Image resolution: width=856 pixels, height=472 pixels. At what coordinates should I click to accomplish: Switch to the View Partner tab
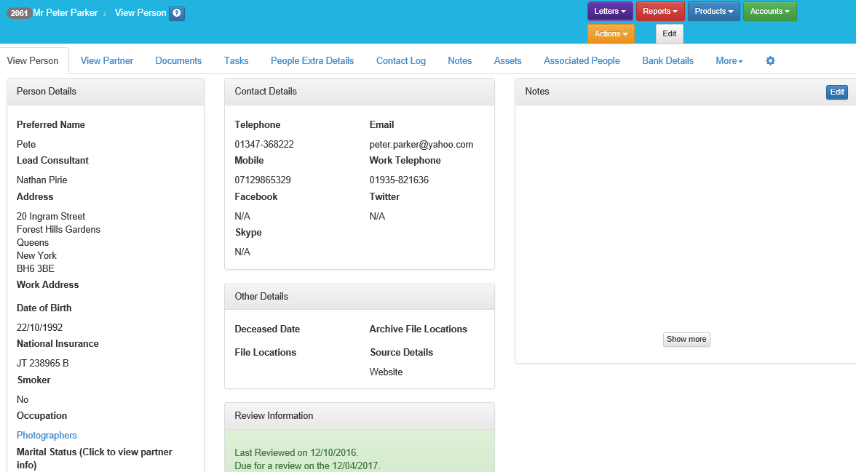click(107, 61)
